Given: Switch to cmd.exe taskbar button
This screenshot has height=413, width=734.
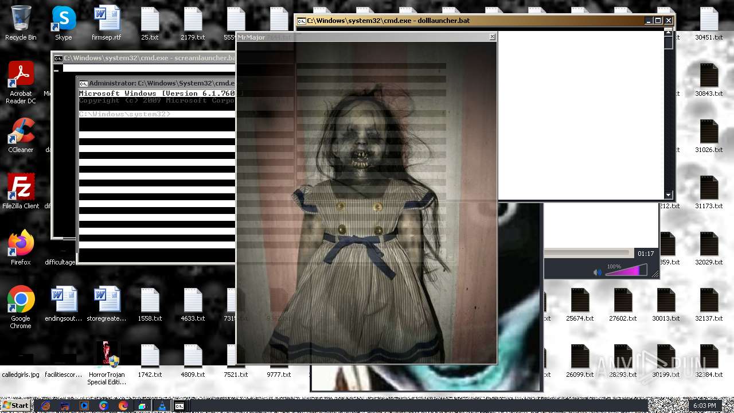Looking at the screenshot, I should coord(179,406).
